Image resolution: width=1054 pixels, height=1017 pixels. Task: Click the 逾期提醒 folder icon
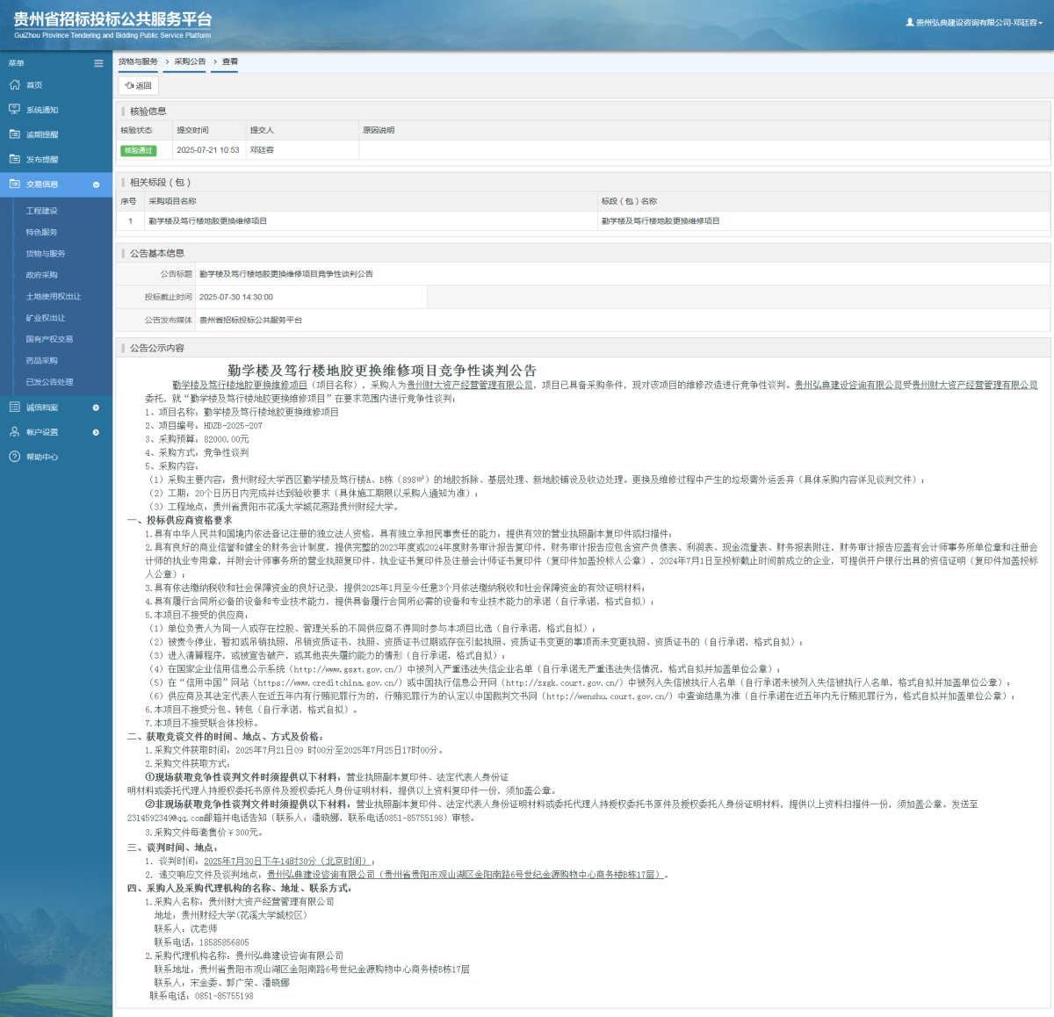tap(14, 134)
